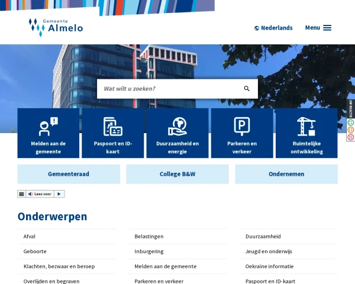Image resolution: width=355 pixels, height=284 pixels.
Task: Click the Onderwerpen heading
Action: [x=52, y=217]
